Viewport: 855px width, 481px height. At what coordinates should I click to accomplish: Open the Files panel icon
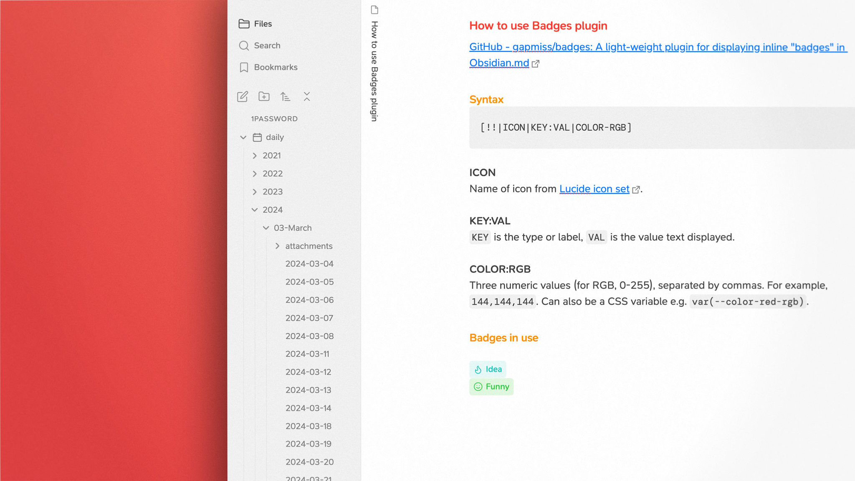[x=243, y=23]
